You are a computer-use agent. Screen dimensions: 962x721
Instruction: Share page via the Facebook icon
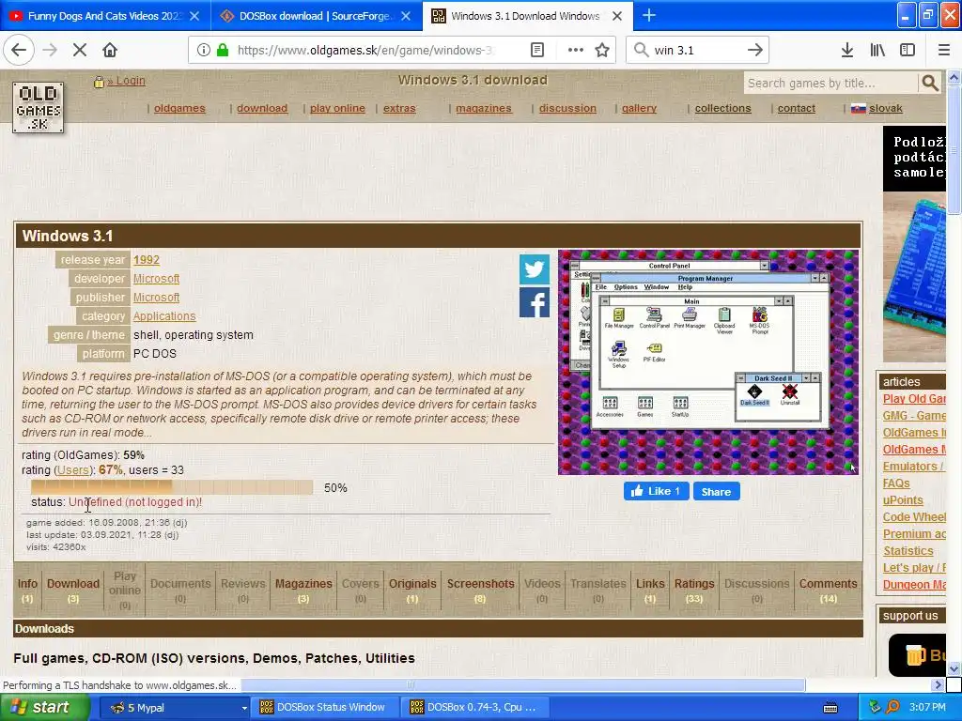pyautogui.click(x=535, y=303)
